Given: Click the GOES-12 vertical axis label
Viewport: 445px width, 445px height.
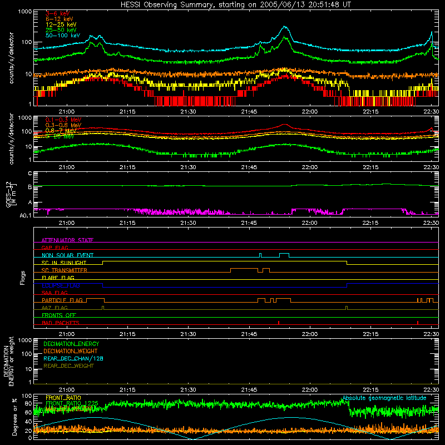Looking at the screenshot, I should click(x=11, y=194).
